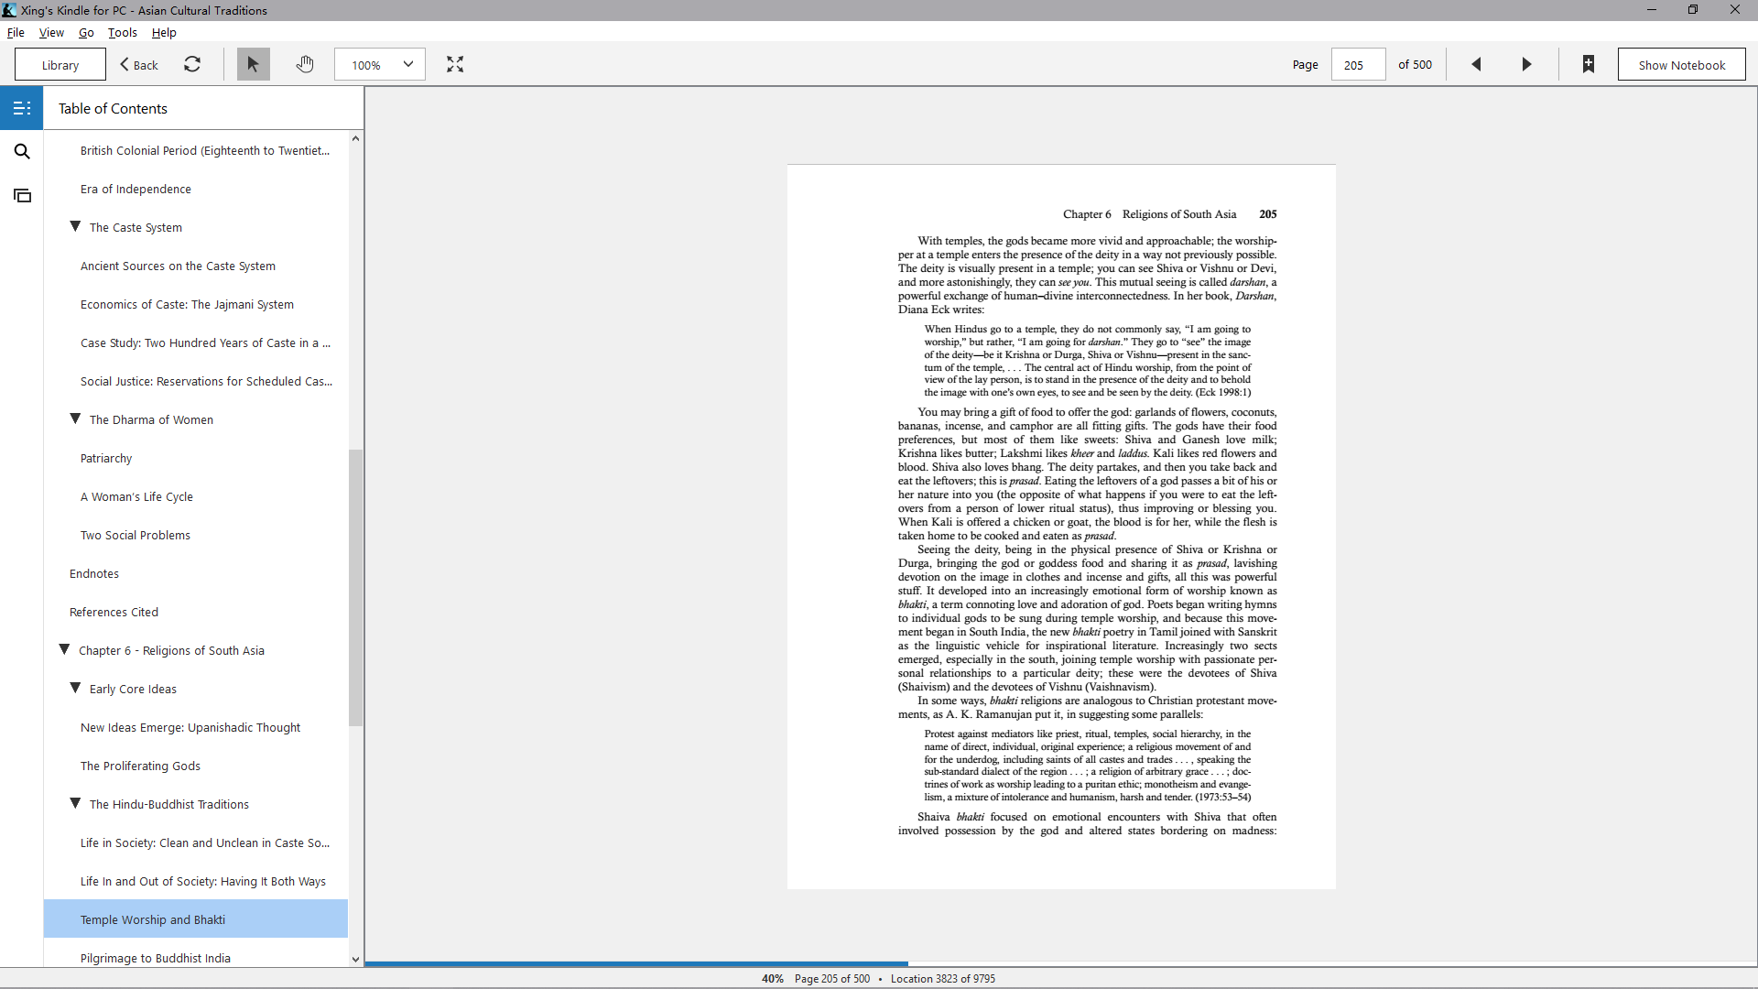The width and height of the screenshot is (1758, 989).
Task: Collapse the Early Core Ideas section
Action: tap(76, 689)
